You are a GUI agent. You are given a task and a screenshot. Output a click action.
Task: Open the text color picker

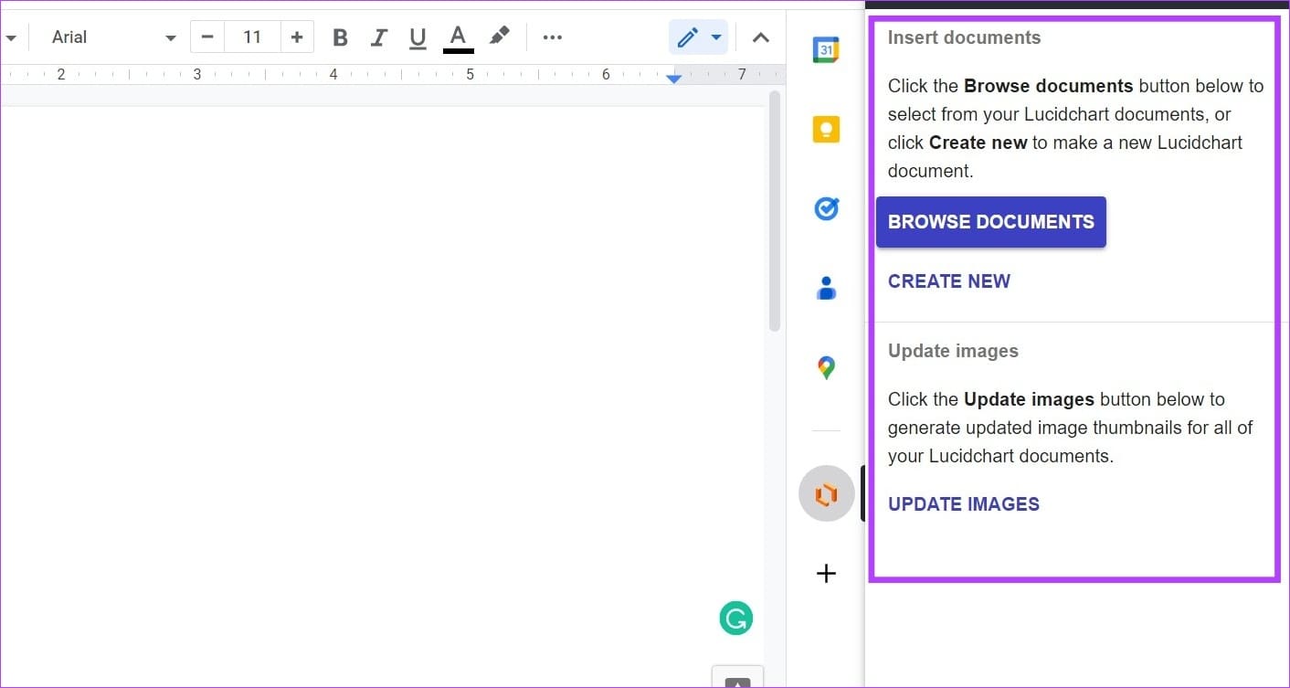click(x=458, y=37)
